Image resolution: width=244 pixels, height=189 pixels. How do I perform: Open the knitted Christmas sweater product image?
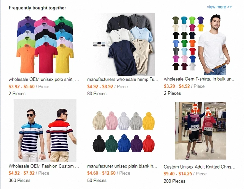coord(200,131)
